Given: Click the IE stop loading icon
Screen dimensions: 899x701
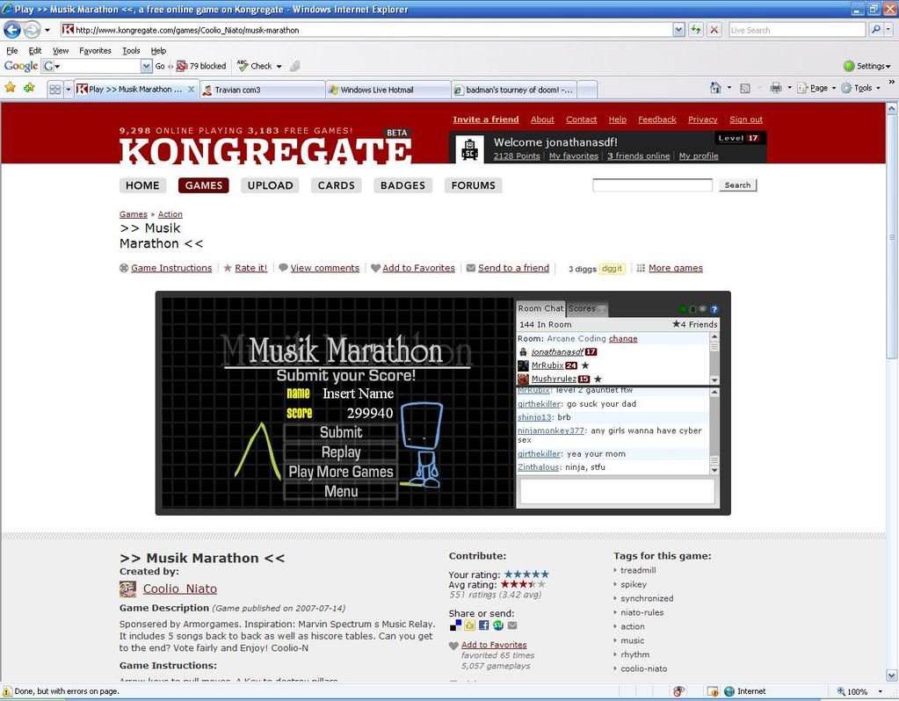Looking at the screenshot, I should tap(714, 30).
